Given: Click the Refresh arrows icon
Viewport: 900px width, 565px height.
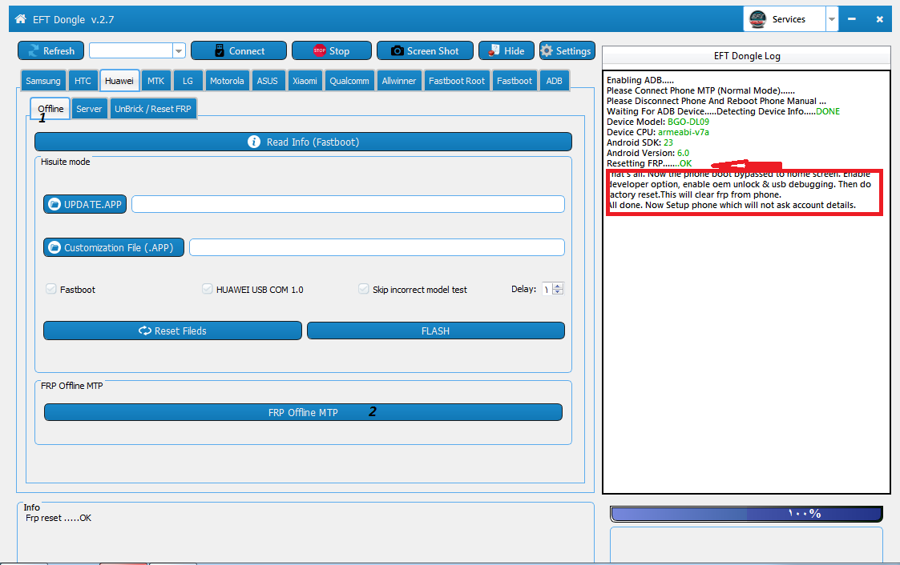Looking at the screenshot, I should click(34, 51).
